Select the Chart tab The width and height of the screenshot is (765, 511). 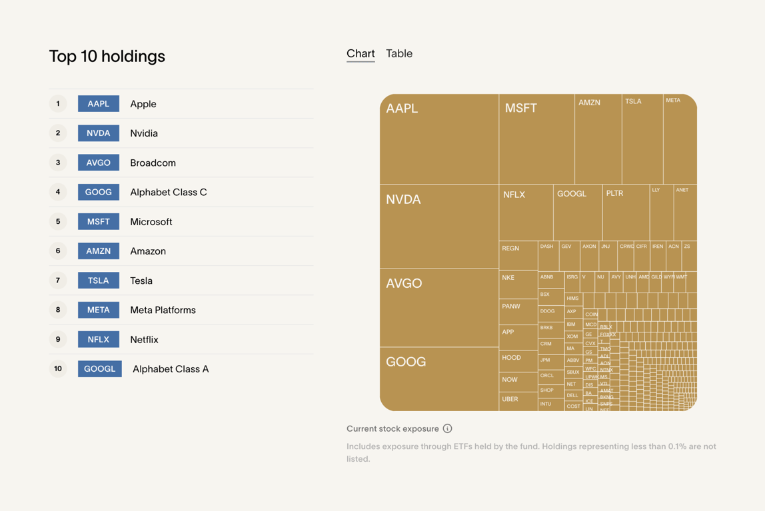point(361,54)
